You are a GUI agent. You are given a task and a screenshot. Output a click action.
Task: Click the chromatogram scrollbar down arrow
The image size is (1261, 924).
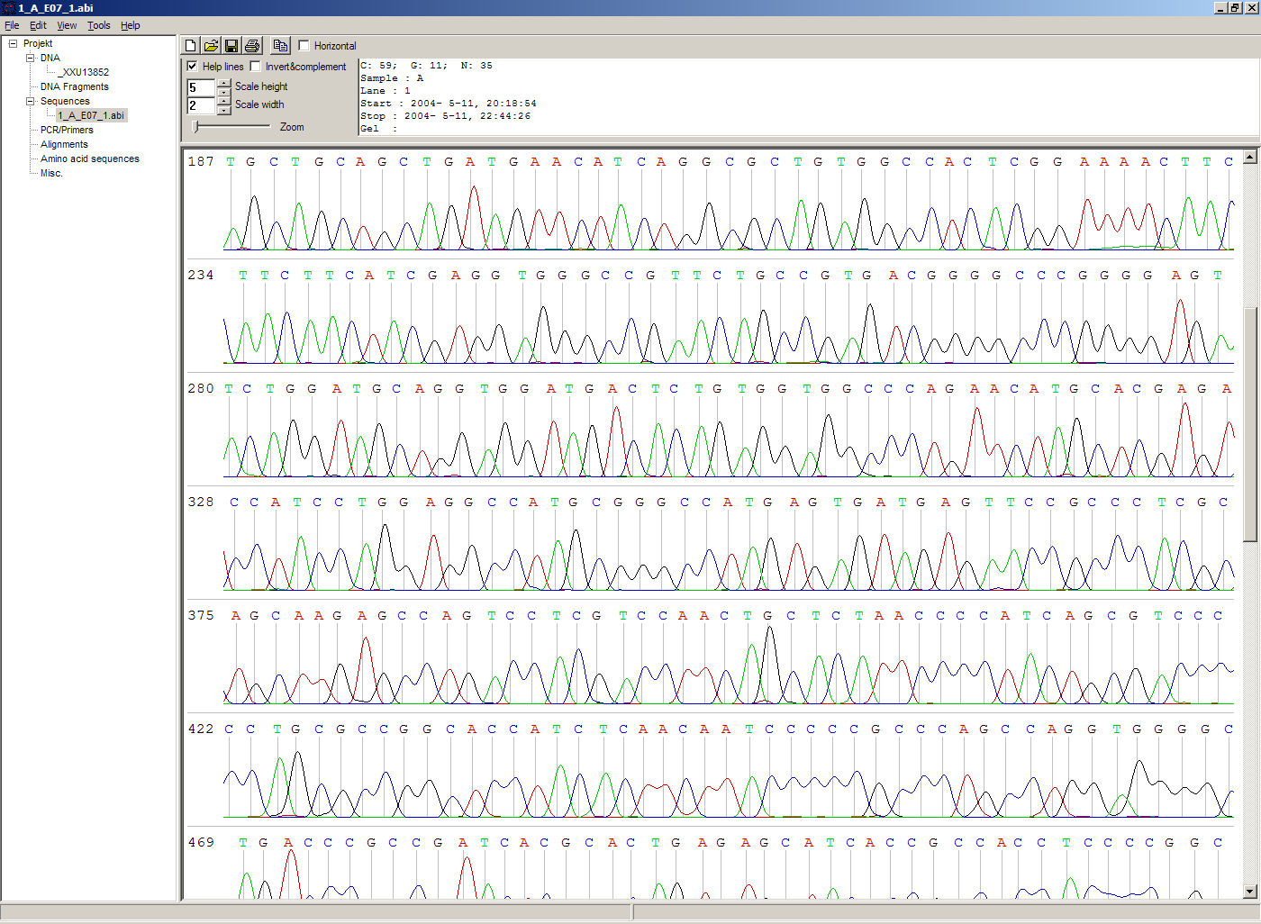pos(1250,892)
